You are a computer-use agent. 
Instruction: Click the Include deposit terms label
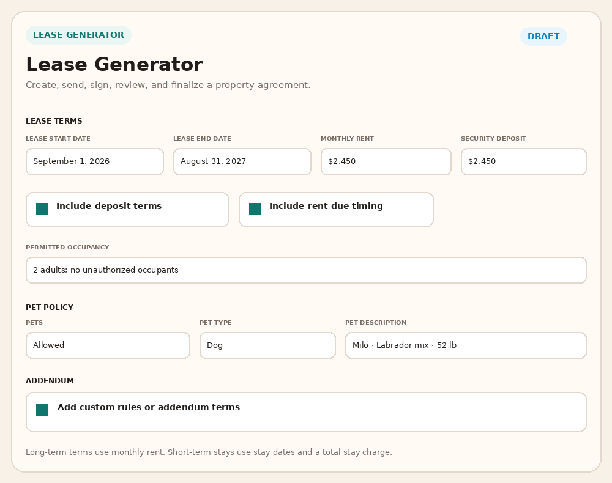click(x=109, y=206)
